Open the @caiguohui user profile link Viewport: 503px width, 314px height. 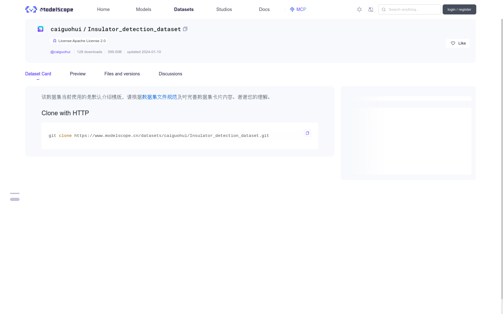click(60, 52)
